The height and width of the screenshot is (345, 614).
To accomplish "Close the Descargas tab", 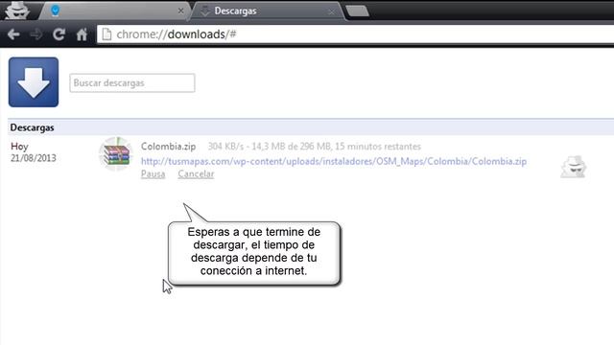I will 331,11.
